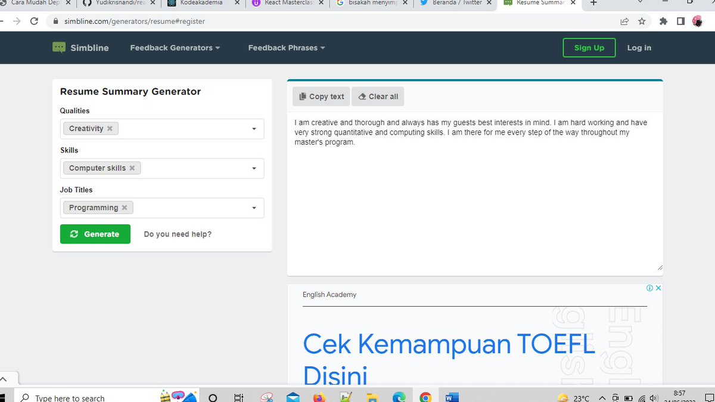
Task: Click the browser Forward arrow
Action: tap(16, 21)
